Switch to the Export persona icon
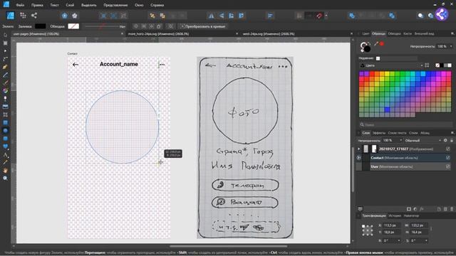 (34, 16)
